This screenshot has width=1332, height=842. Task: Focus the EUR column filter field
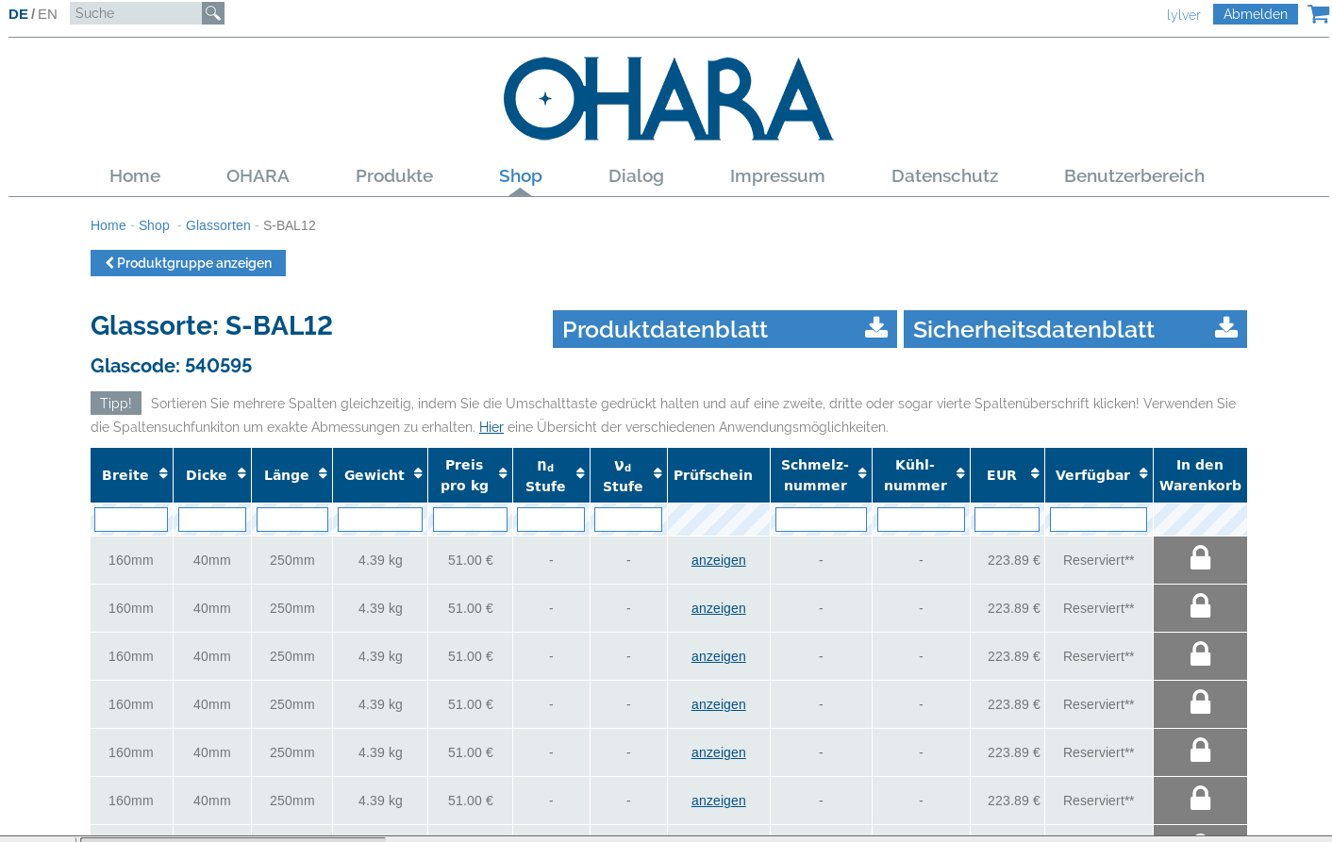[1007, 520]
